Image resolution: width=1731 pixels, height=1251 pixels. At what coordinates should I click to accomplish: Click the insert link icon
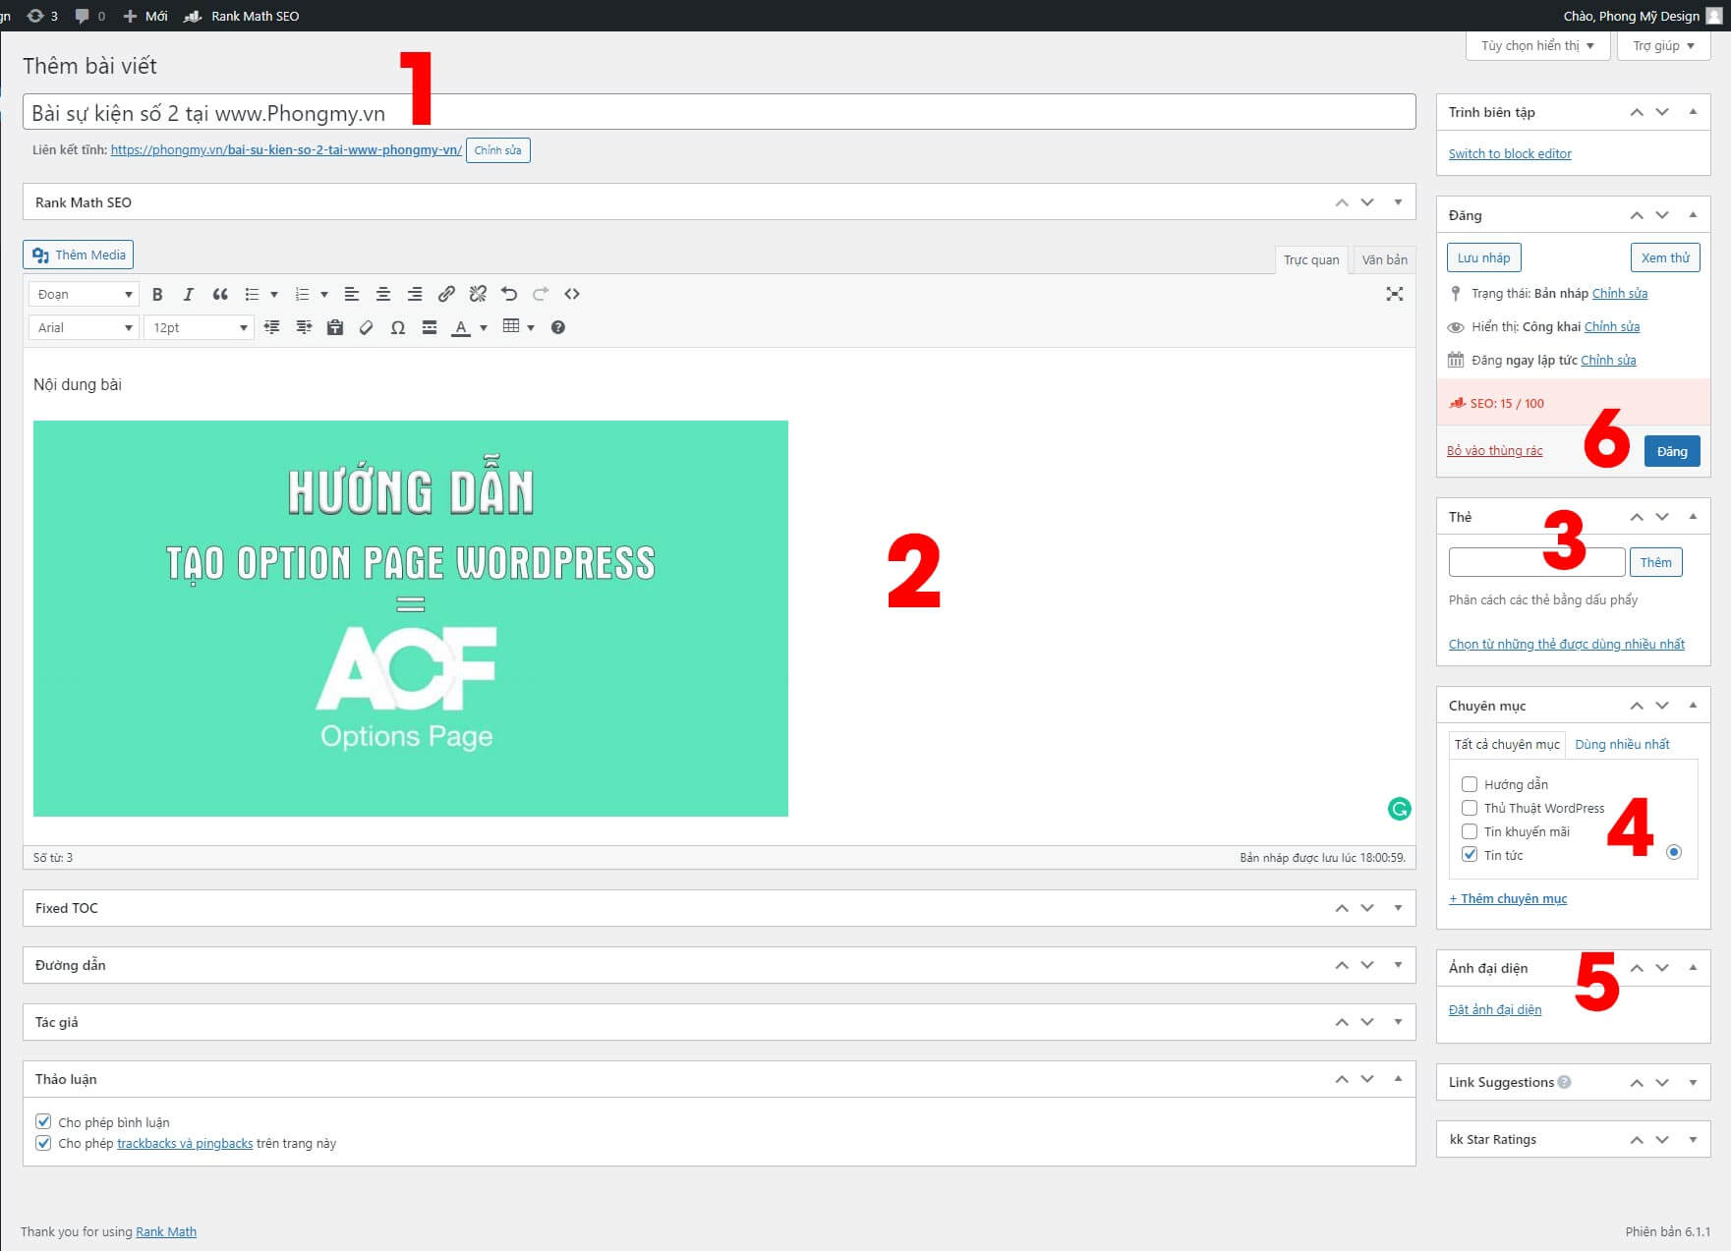[446, 294]
